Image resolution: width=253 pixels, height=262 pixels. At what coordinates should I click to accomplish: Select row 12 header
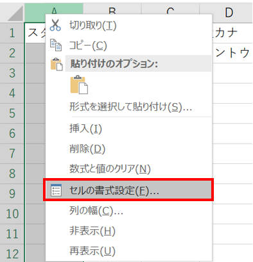point(12,254)
